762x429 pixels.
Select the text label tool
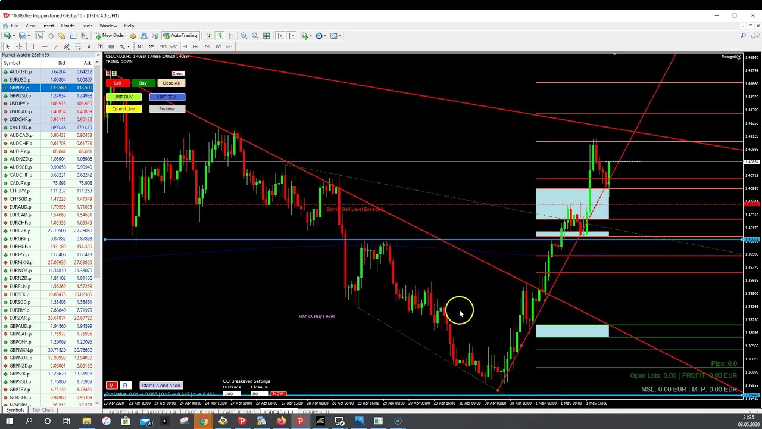click(x=100, y=46)
